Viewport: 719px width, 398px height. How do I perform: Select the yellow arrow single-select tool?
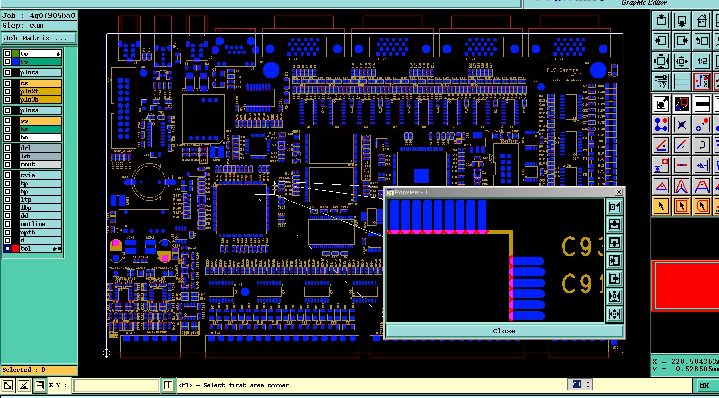click(x=661, y=206)
